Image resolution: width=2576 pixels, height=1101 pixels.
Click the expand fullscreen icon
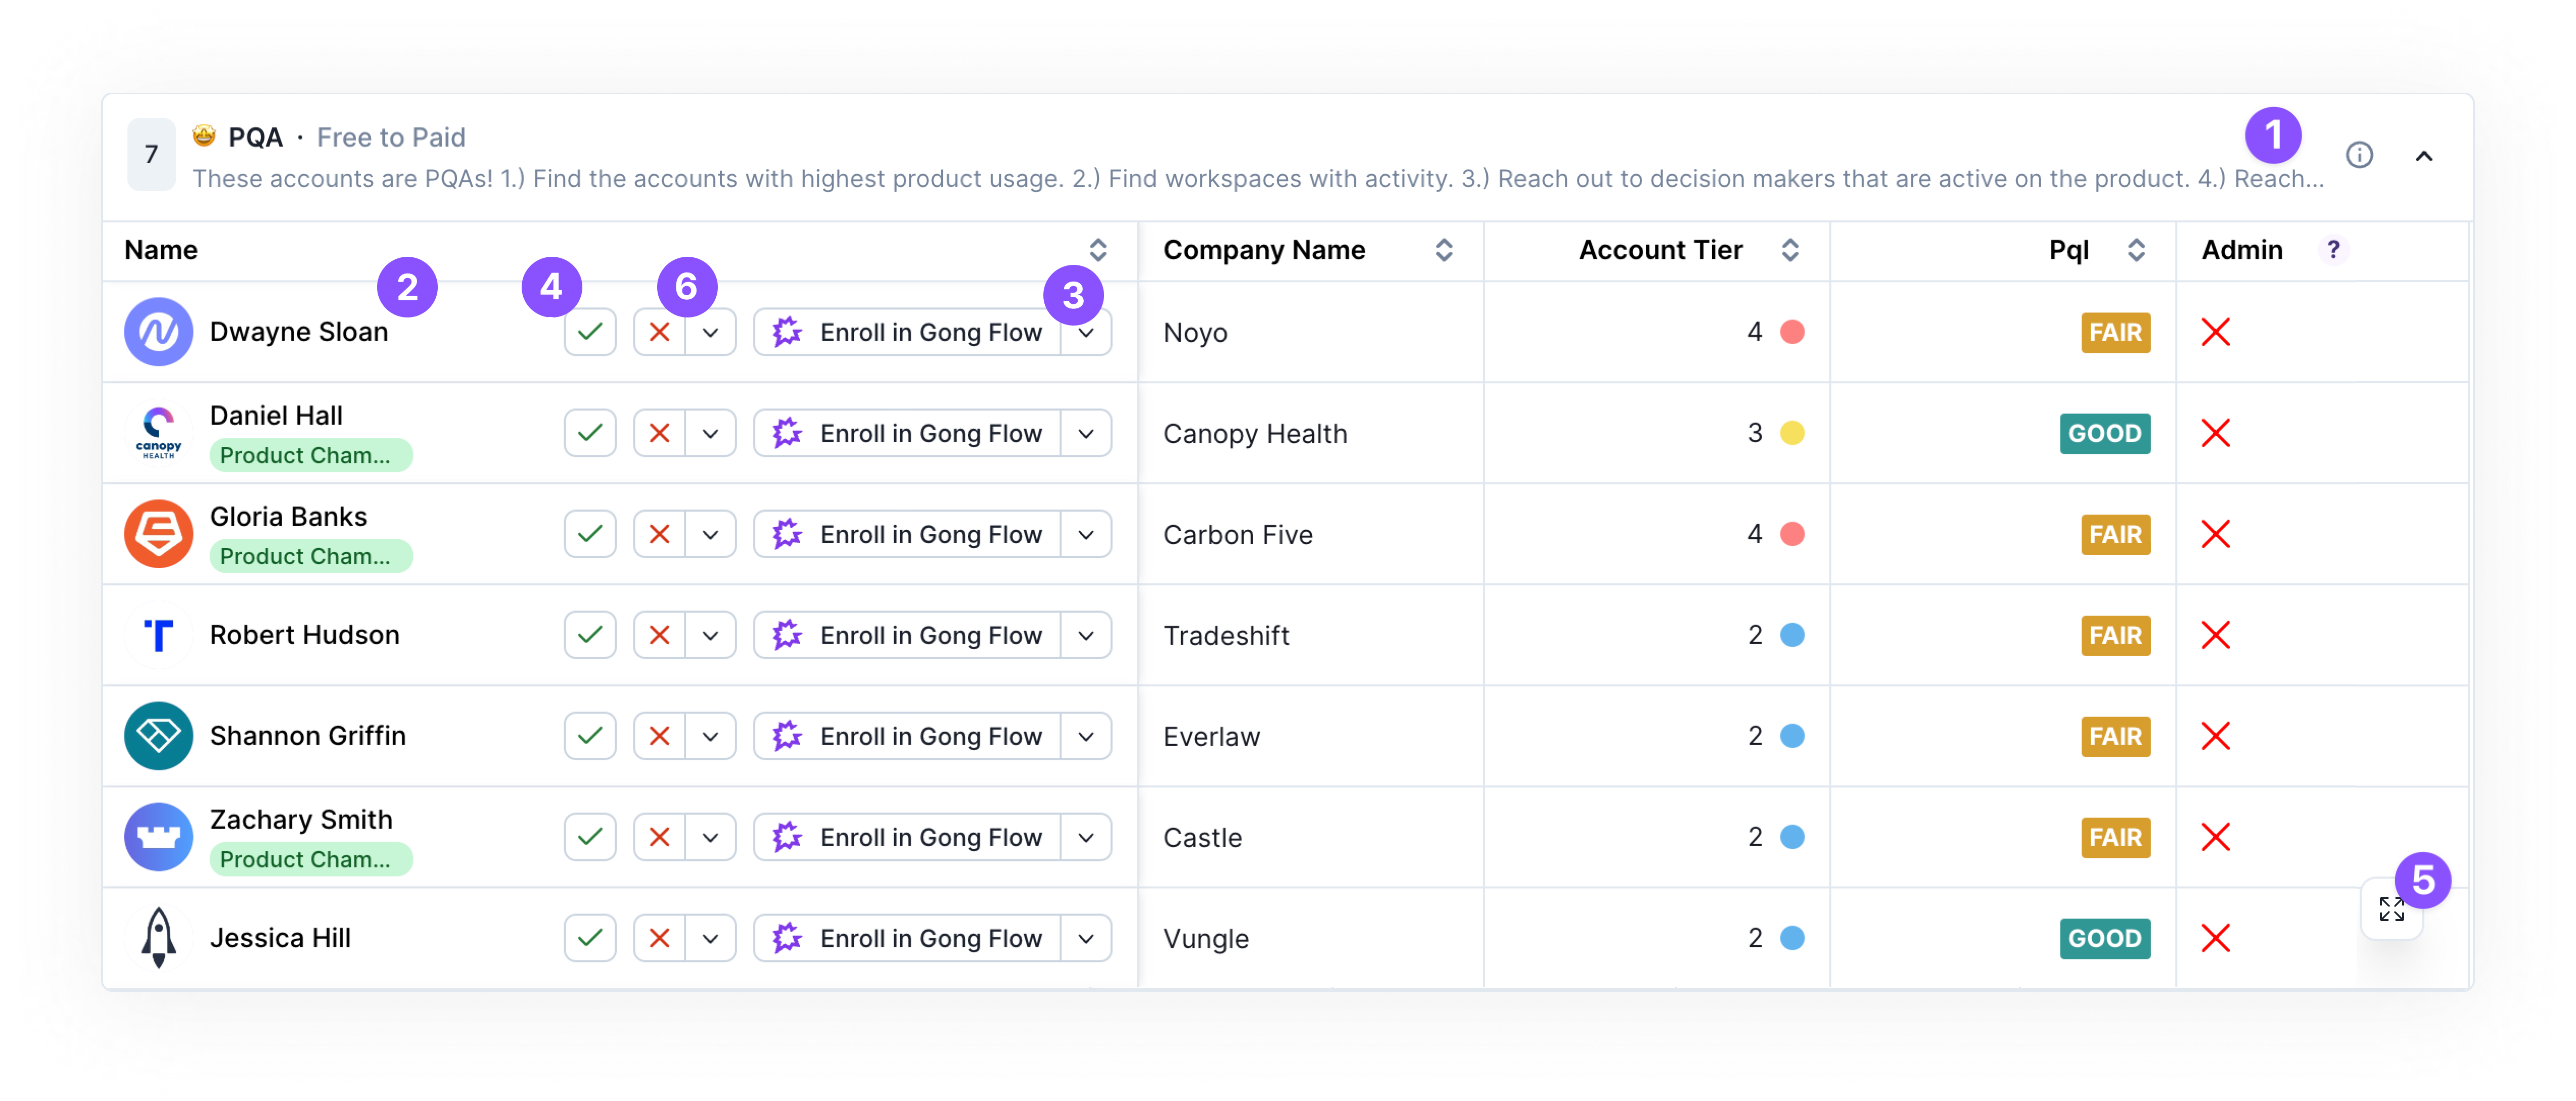coord(2391,909)
